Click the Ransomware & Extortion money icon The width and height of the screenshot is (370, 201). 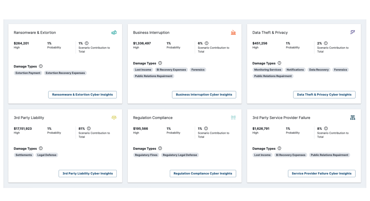coord(114,32)
